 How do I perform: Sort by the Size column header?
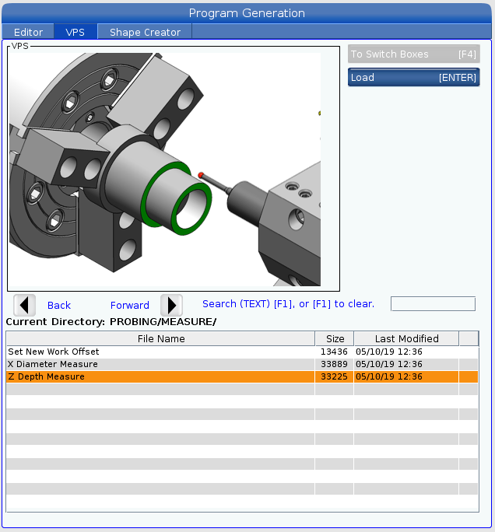(335, 338)
